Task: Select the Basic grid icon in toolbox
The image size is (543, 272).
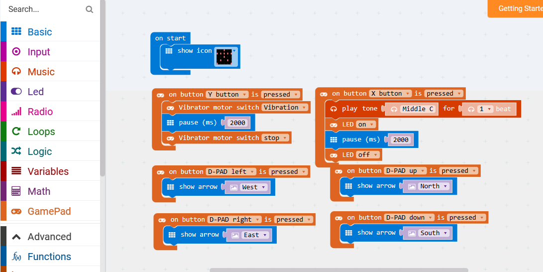Action: tap(16, 31)
